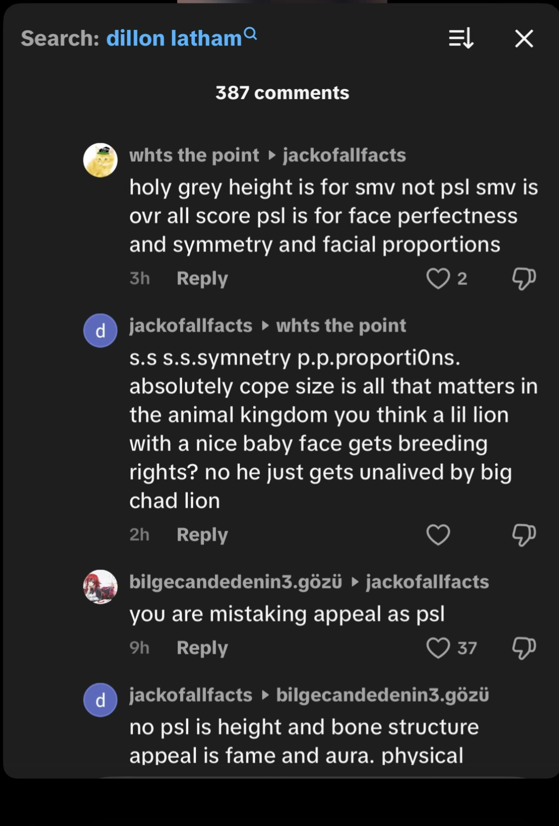
Task: Open the comment sort options icon
Action: pyautogui.click(x=461, y=38)
